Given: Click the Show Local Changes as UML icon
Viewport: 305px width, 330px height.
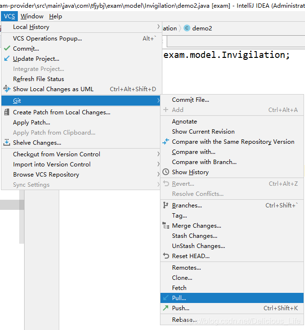Looking at the screenshot, I should [7, 89].
